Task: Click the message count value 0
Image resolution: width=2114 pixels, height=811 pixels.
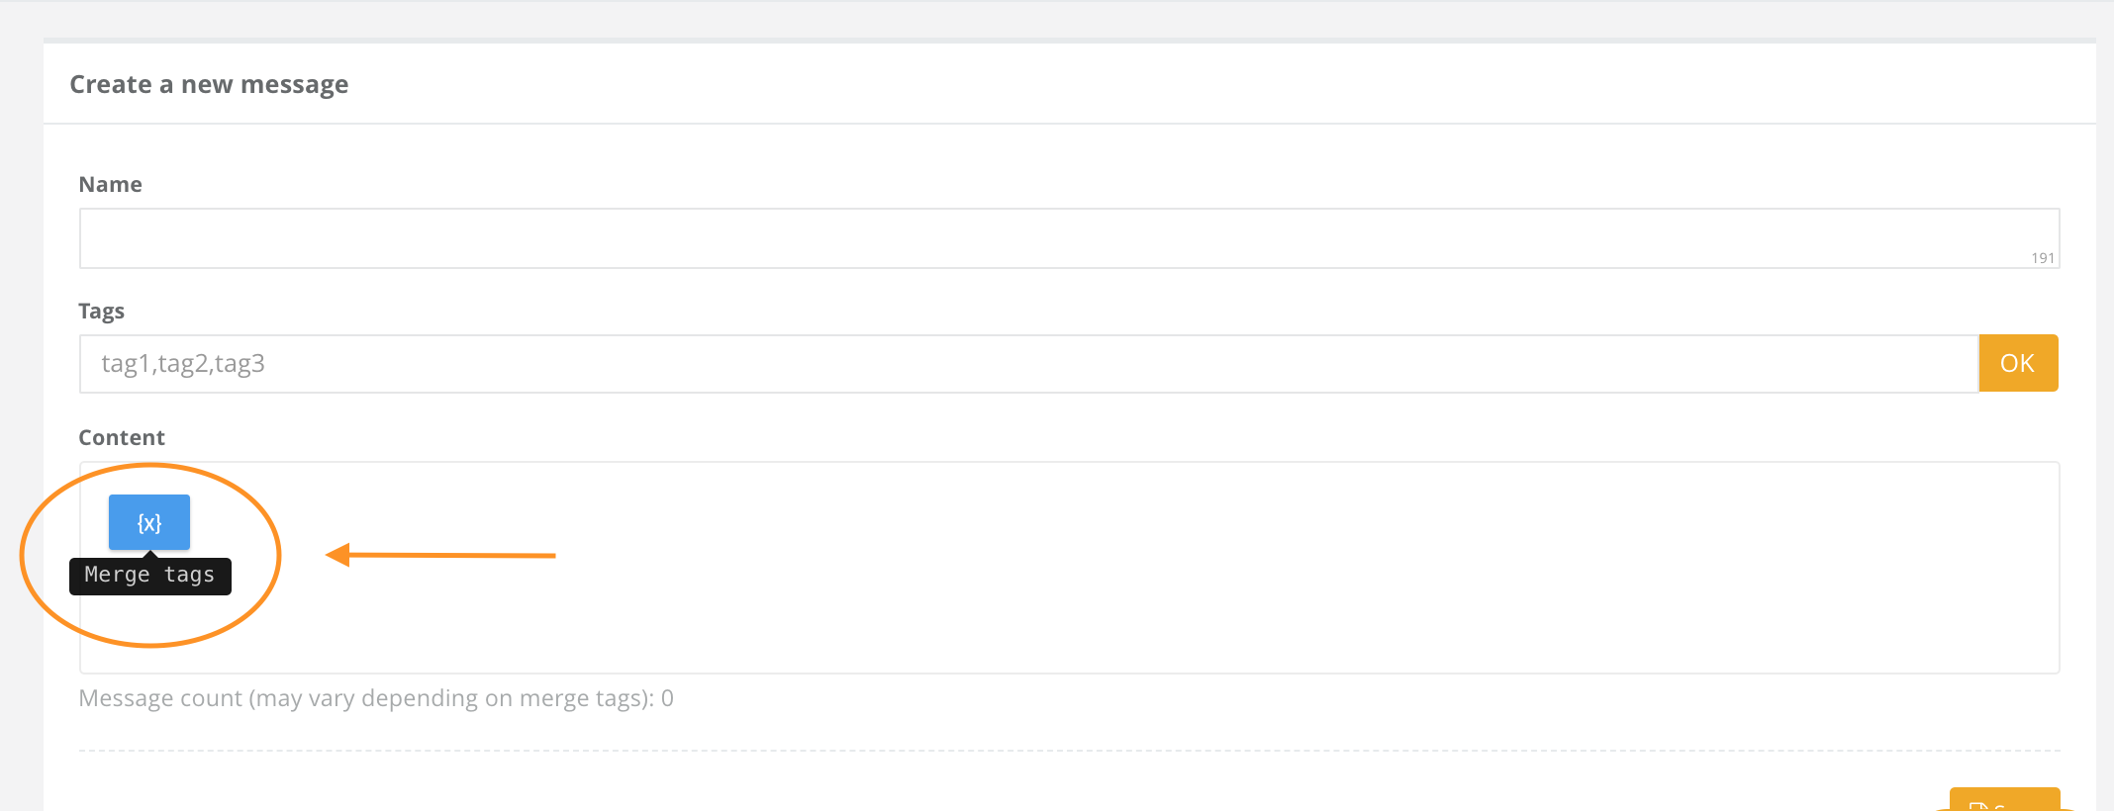Action: click(x=668, y=698)
